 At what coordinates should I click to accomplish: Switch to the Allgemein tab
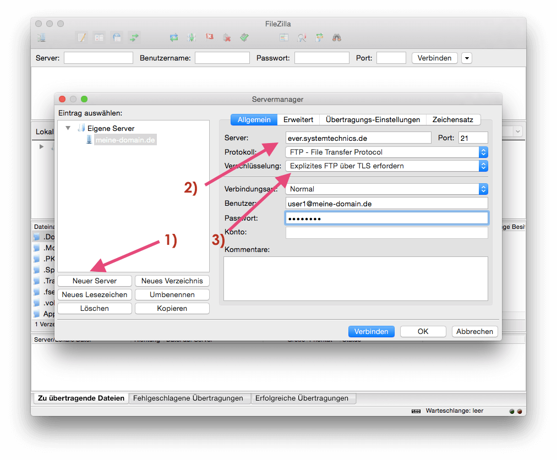254,120
